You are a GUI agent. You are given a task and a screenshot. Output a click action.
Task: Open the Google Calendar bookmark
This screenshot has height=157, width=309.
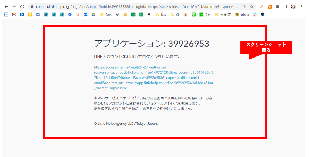(x=6, y=15)
